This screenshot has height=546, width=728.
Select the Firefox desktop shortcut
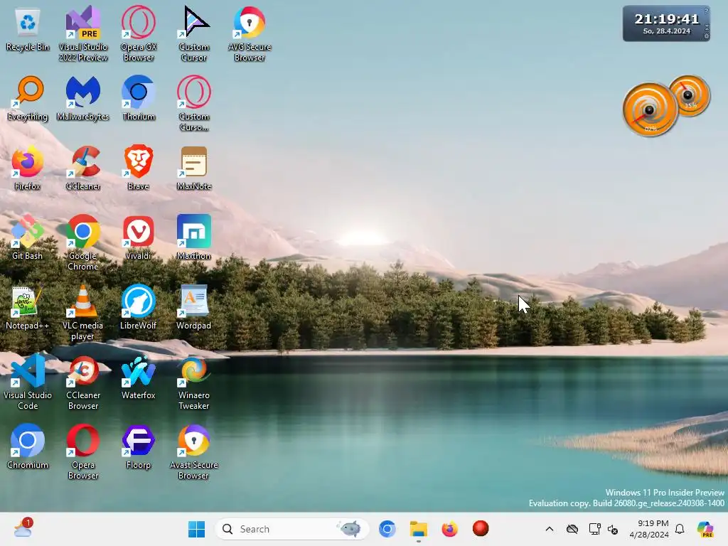pos(28,168)
